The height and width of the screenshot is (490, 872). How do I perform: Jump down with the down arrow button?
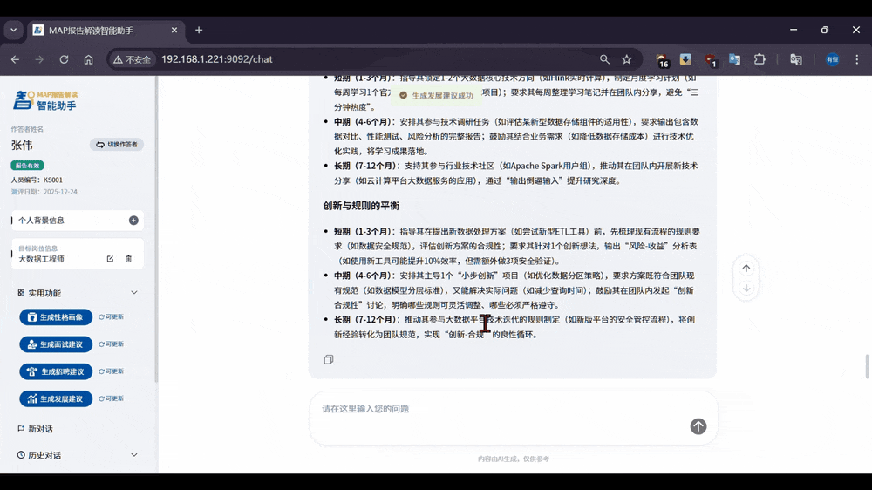tap(746, 289)
